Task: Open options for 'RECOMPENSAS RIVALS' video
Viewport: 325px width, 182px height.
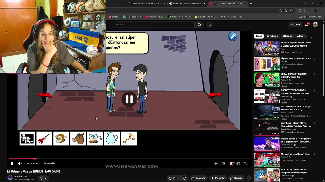Action: pyautogui.click(x=314, y=107)
